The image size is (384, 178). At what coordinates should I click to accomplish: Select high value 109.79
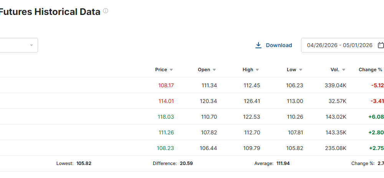(252, 148)
